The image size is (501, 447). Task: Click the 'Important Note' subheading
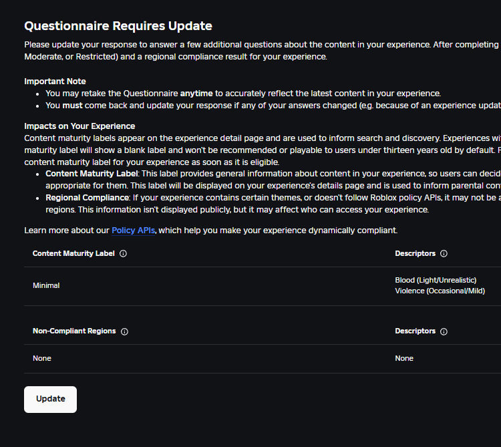(55, 81)
